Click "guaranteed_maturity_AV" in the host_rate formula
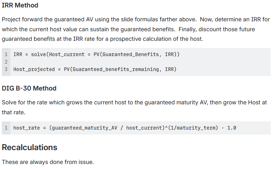Screen dimensions: 275x170 85,128
